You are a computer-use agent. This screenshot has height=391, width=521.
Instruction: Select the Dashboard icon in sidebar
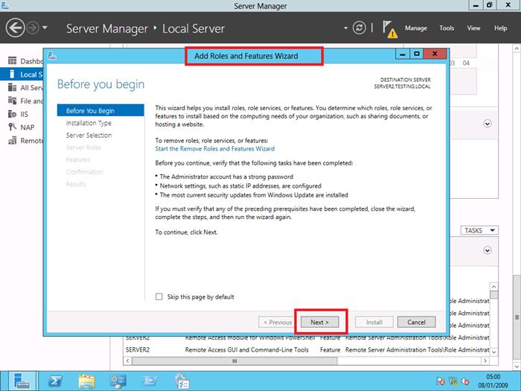[x=13, y=61]
